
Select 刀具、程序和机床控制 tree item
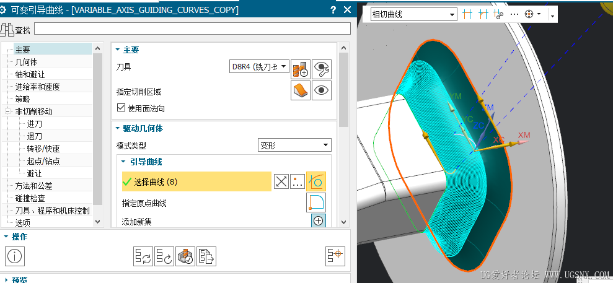click(53, 211)
